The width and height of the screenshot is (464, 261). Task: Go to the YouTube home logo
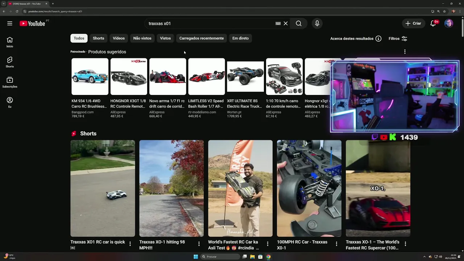pos(32,24)
